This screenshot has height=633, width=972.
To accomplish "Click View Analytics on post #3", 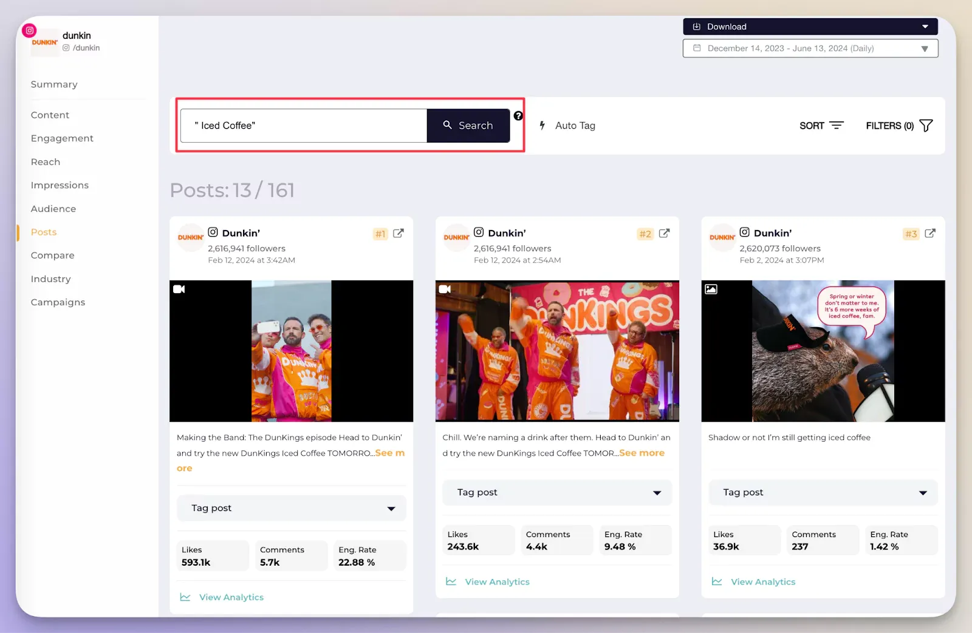I will pos(754,581).
